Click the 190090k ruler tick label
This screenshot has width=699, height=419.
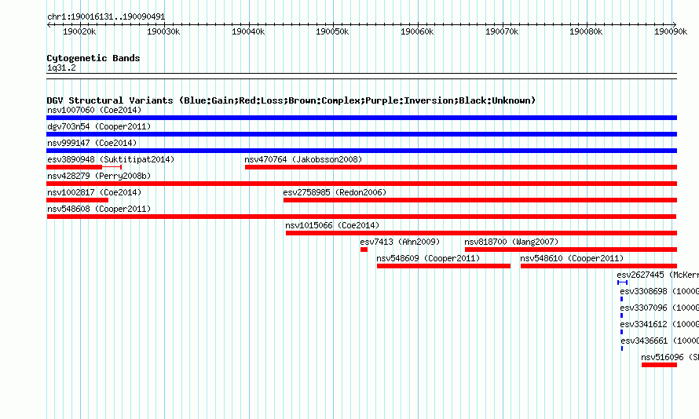click(671, 31)
